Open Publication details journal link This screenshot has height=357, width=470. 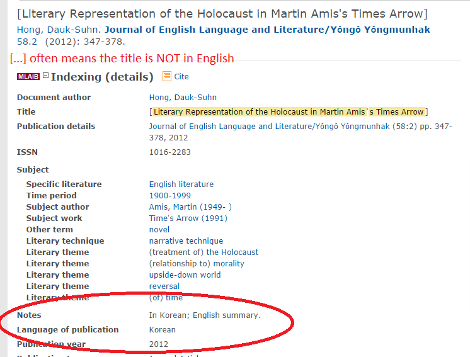click(269, 127)
